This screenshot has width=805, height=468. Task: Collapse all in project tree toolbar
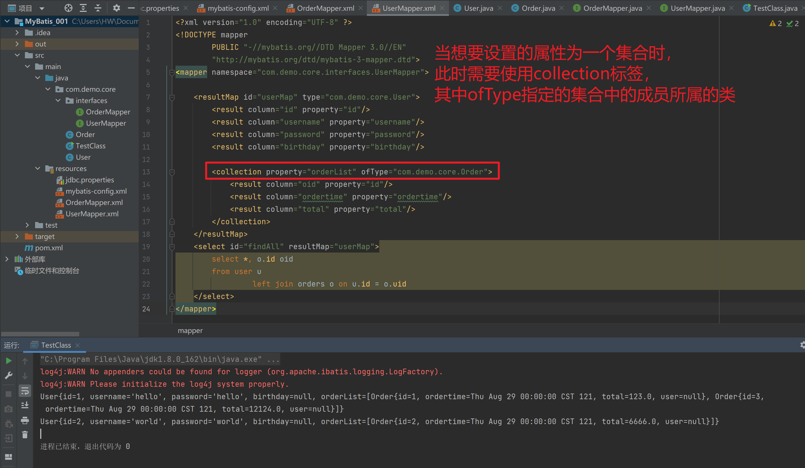click(98, 8)
